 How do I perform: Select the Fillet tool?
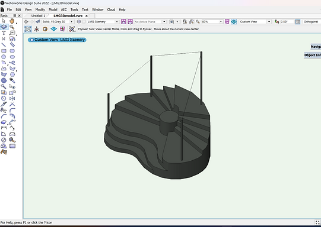click(x=12, y=111)
